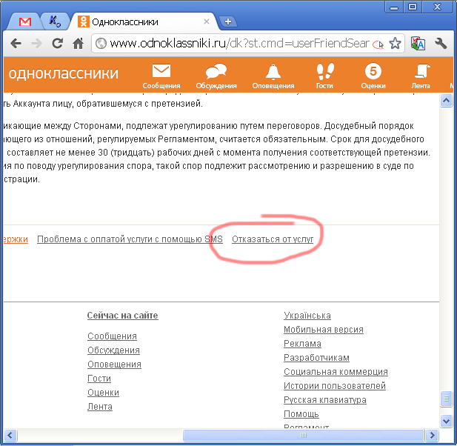Select the Одноклассники browser tab
Viewport: 457px width, 446px height.
[x=143, y=22]
